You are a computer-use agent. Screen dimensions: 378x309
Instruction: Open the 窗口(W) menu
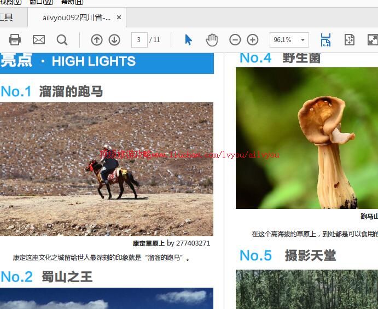coord(41,2)
